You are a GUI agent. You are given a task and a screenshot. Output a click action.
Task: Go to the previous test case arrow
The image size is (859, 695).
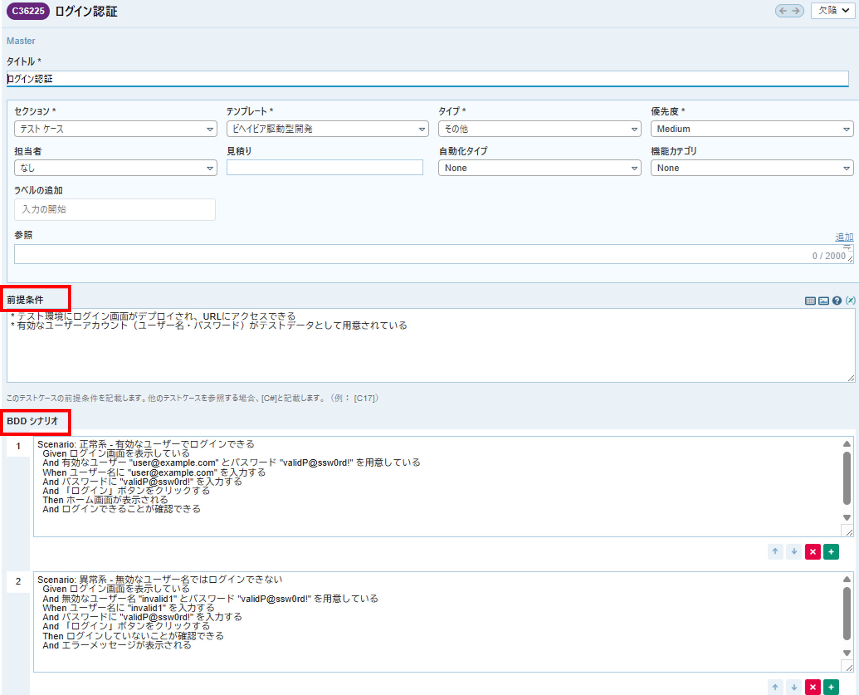pyautogui.click(x=783, y=11)
